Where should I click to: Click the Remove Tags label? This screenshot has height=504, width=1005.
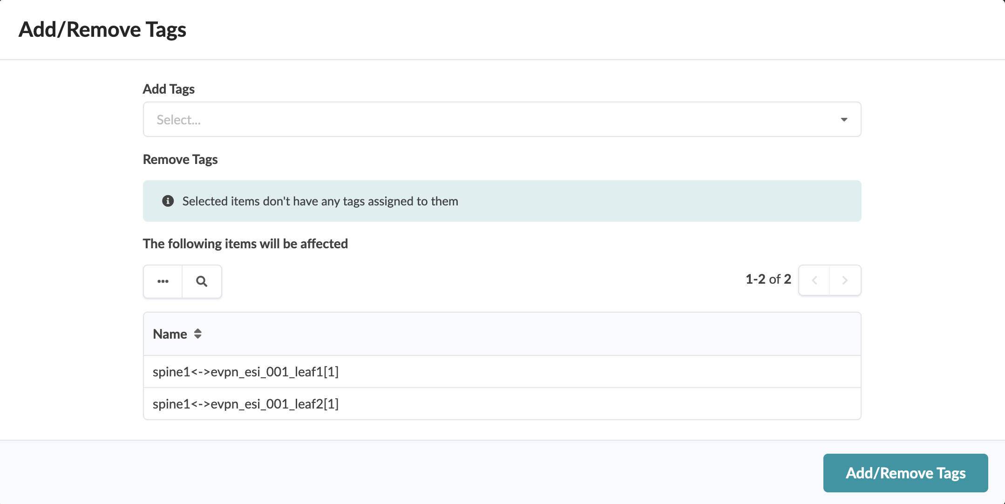[180, 159]
